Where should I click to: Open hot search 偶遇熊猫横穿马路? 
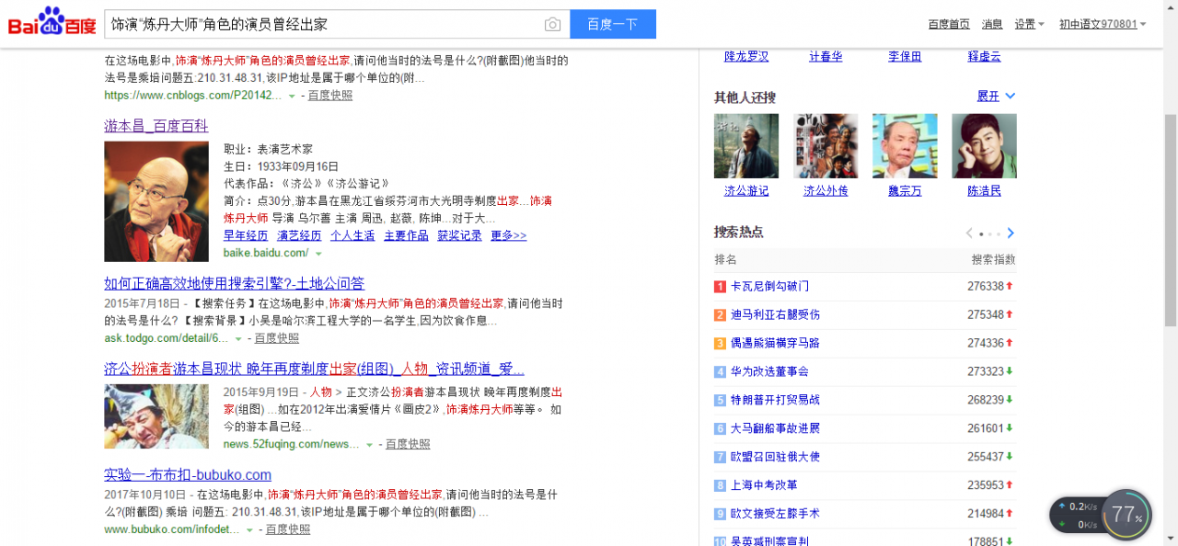[x=775, y=343]
